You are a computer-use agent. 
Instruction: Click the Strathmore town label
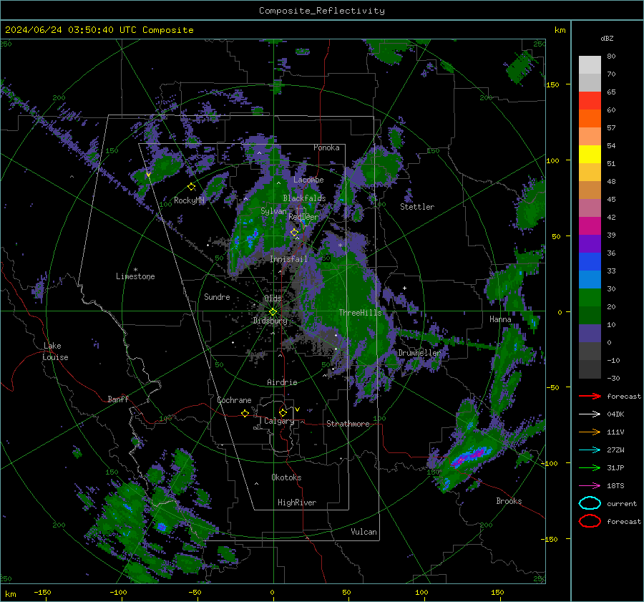tap(348, 424)
